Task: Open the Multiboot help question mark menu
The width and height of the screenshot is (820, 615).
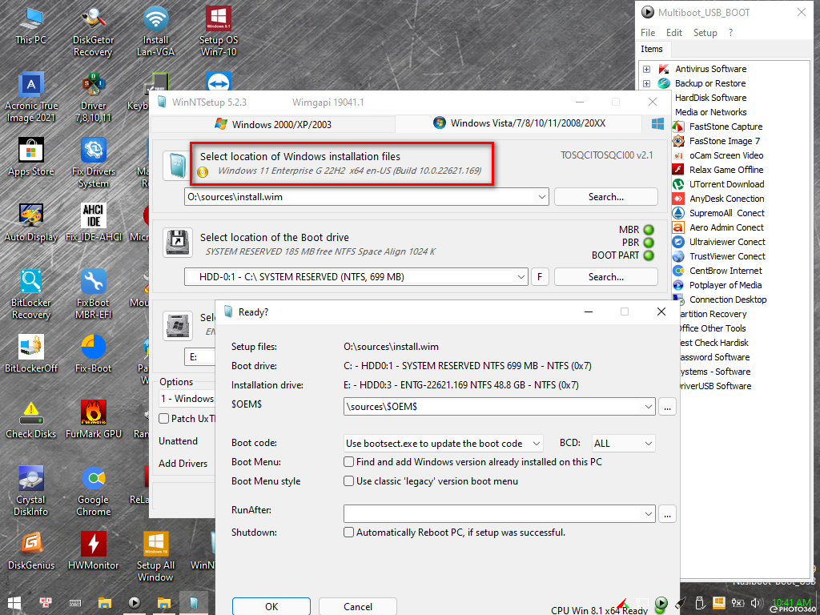Action: coord(730,32)
